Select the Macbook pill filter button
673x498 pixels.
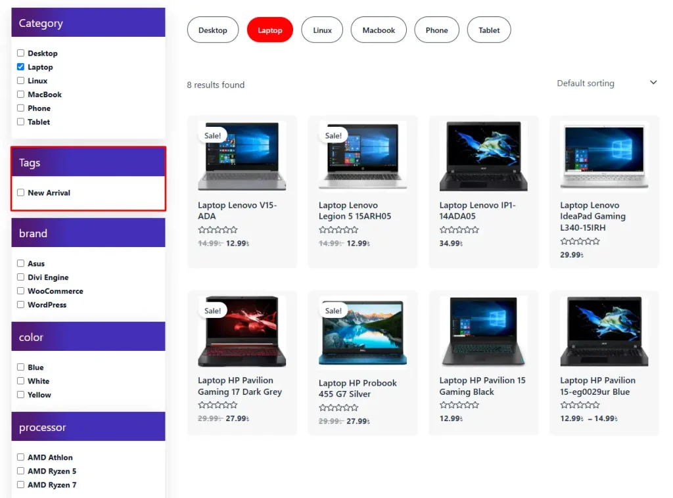(x=379, y=30)
